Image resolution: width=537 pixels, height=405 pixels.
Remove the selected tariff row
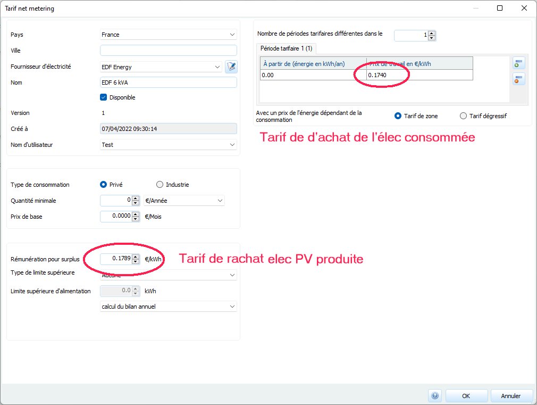point(517,79)
